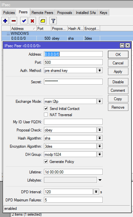This screenshot has height=217, width=133.
Task: Click the Secret password field
Action: point(73,82)
